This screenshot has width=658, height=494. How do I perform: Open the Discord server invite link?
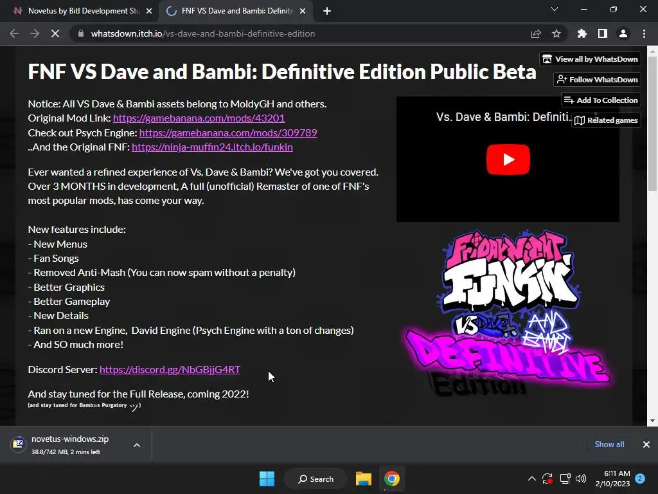[170, 369]
